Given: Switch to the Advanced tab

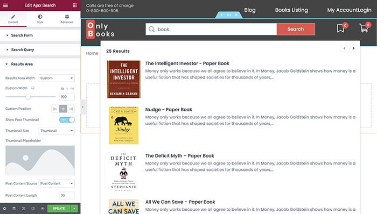Looking at the screenshot, I should [67, 19].
